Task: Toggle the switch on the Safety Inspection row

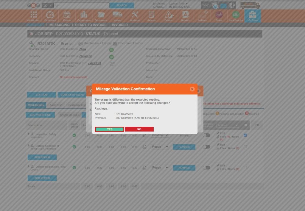Action: tap(206, 135)
